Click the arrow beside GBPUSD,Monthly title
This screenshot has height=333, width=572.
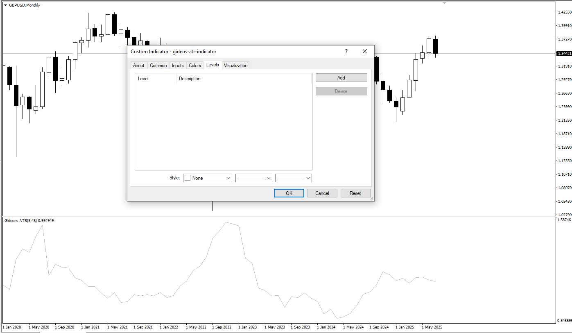pyautogui.click(x=5, y=5)
